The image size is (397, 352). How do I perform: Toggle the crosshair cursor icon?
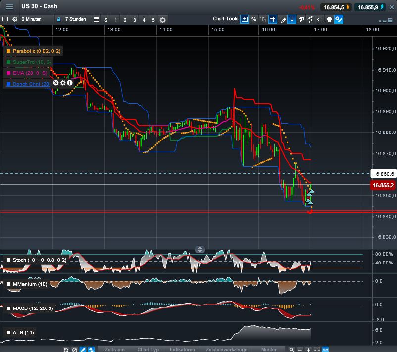click(x=317, y=349)
